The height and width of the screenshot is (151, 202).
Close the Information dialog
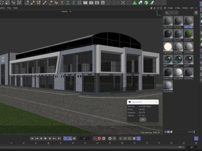tap(156, 102)
